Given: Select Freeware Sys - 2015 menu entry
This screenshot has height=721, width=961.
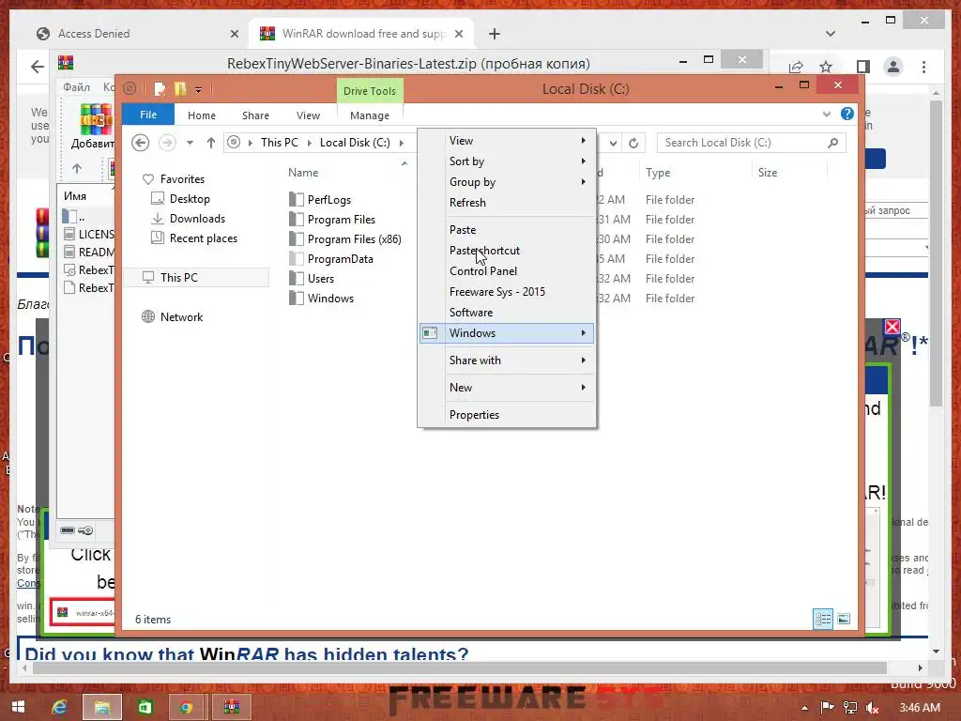Looking at the screenshot, I should point(507,292).
